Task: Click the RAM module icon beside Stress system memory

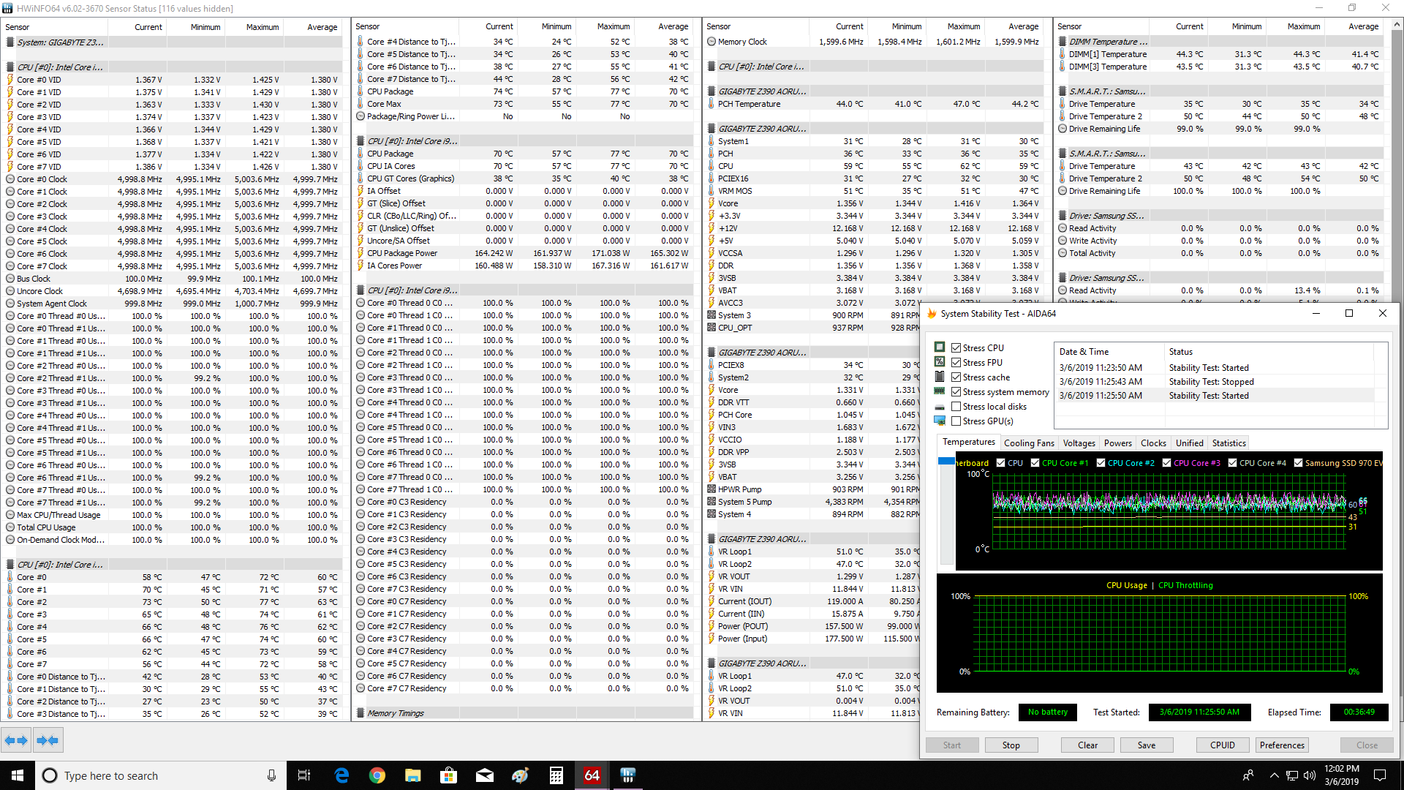Action: (x=940, y=391)
